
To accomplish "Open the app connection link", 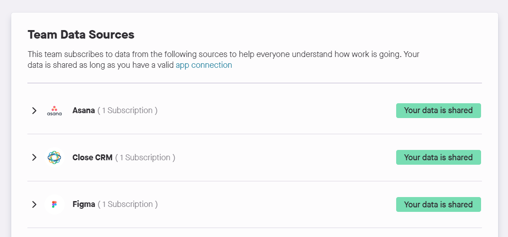I will pos(204,65).
